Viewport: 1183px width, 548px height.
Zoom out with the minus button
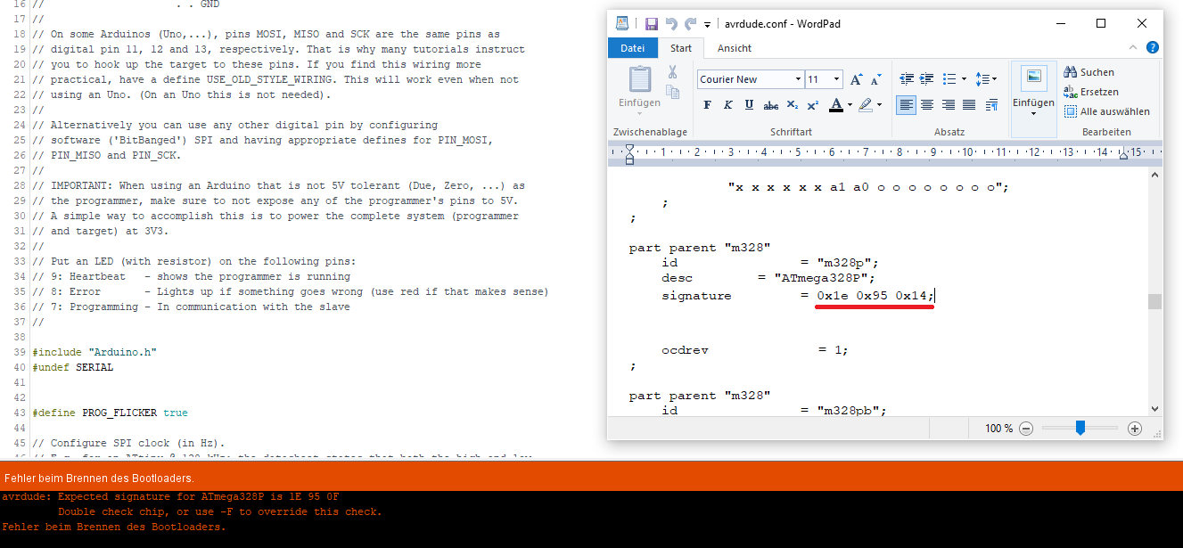point(1026,429)
